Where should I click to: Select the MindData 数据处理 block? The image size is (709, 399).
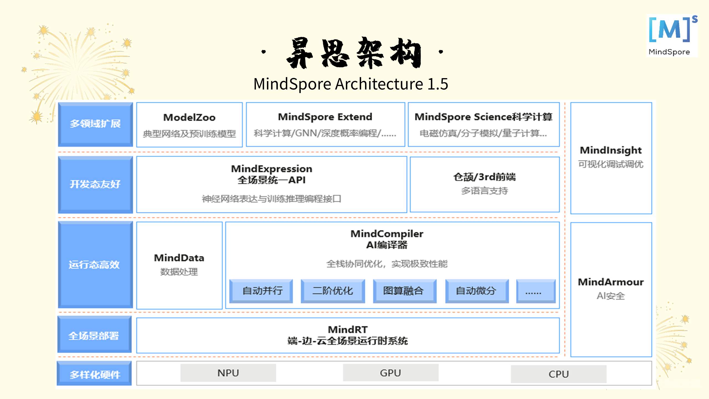point(179,265)
